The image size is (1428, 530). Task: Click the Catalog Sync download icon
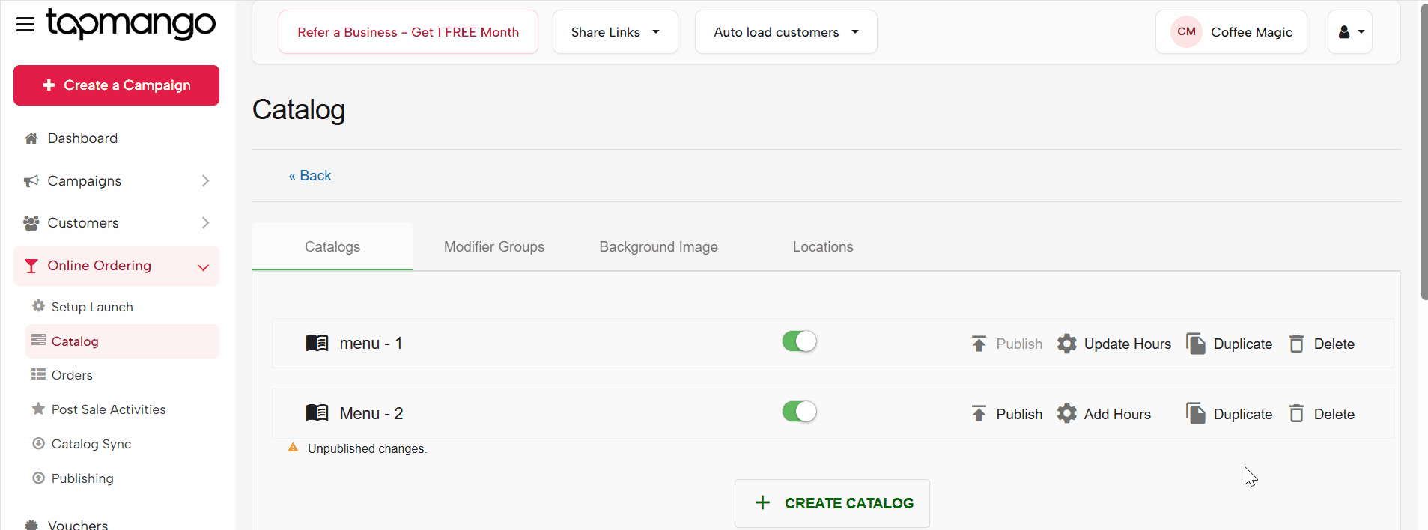coord(39,443)
